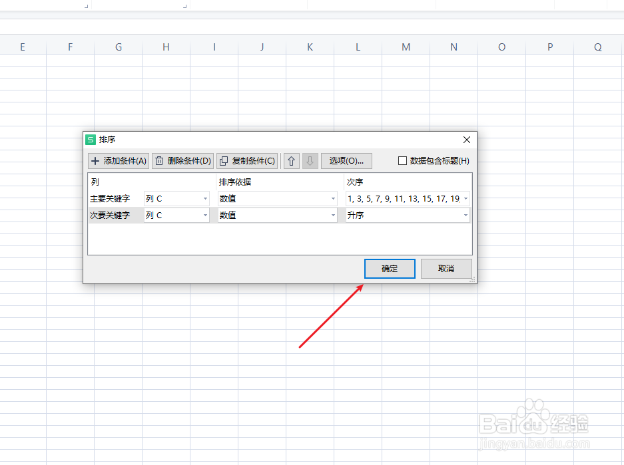Screen dimensions: 624x465
Task: Click the trash icon to delete condition
Action: (x=159, y=160)
